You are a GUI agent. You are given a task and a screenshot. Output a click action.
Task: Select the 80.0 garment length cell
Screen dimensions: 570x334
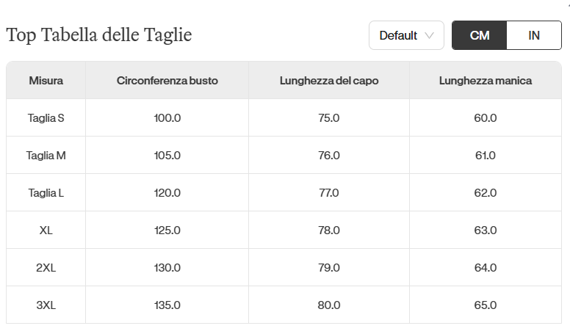[x=329, y=305]
